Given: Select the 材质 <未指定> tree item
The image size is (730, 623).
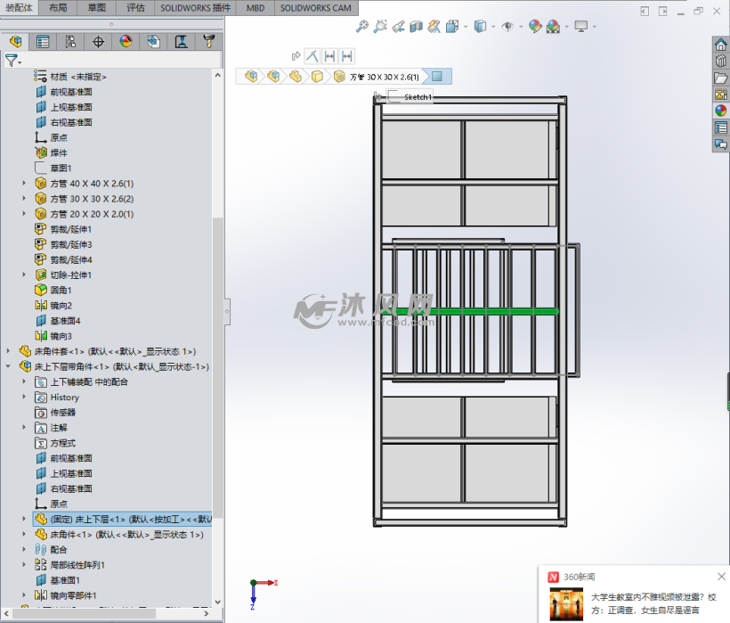Looking at the screenshot, I should click(x=69, y=77).
